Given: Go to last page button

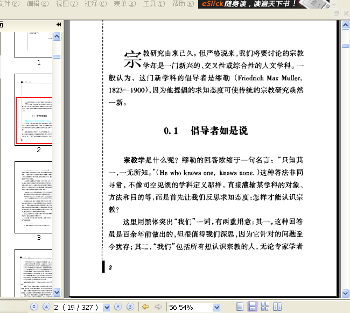Looking at the screenshot, I should [x=130, y=307].
